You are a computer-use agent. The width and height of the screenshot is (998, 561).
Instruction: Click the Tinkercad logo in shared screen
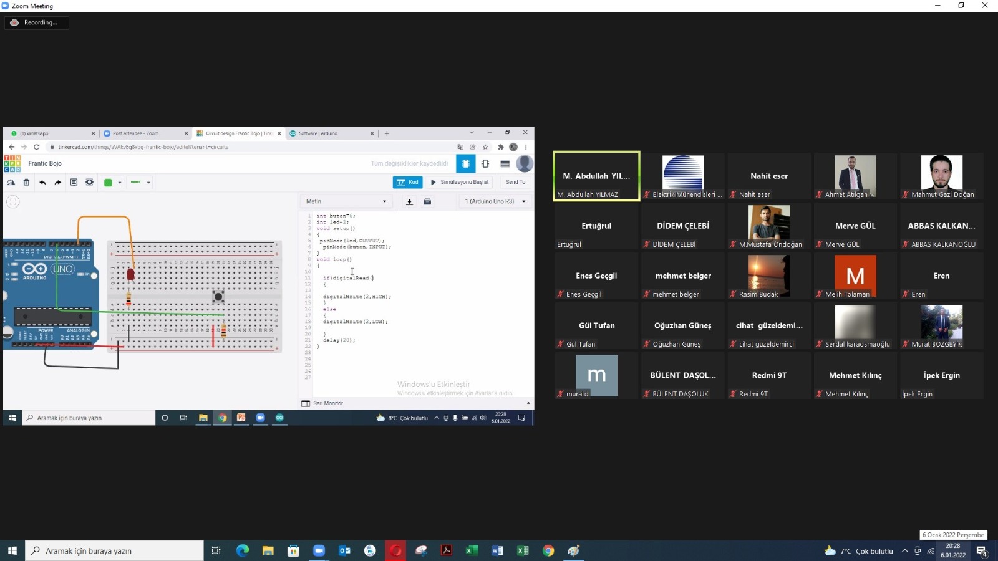tap(12, 164)
